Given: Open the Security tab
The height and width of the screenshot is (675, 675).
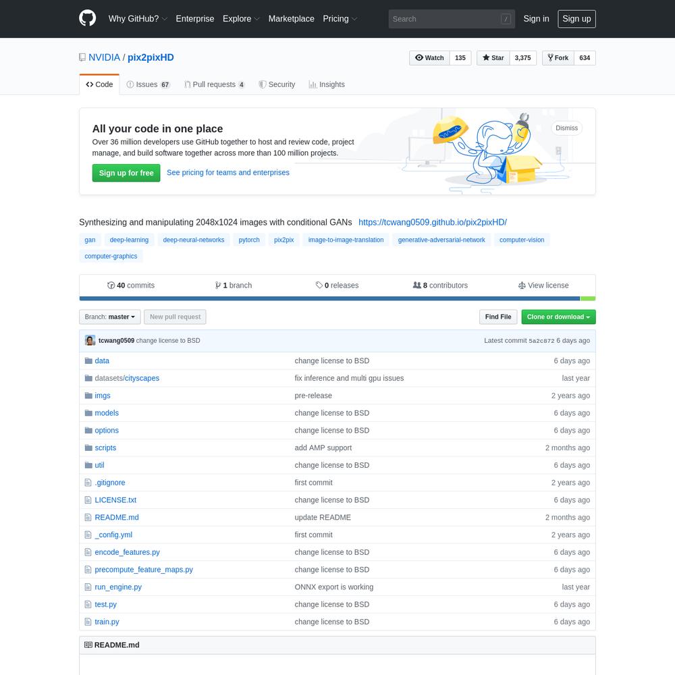Looking at the screenshot, I should [x=277, y=84].
